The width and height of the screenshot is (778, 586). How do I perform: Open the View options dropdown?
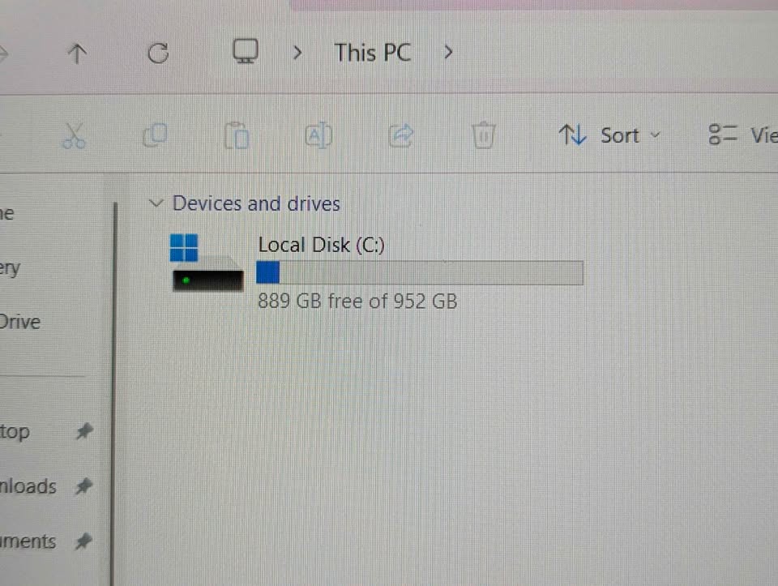[743, 135]
